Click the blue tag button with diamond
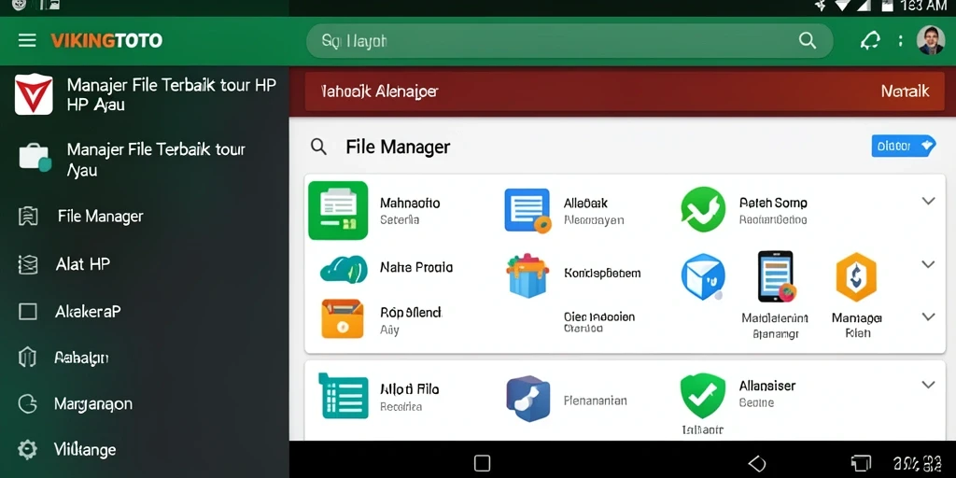The image size is (956, 478). click(904, 147)
